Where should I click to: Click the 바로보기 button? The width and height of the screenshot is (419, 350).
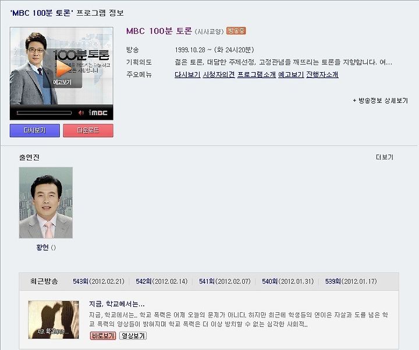(x=103, y=335)
